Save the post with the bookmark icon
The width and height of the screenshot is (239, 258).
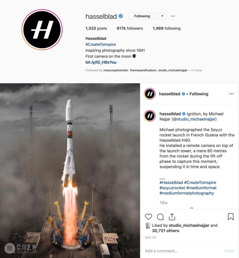click(231, 216)
